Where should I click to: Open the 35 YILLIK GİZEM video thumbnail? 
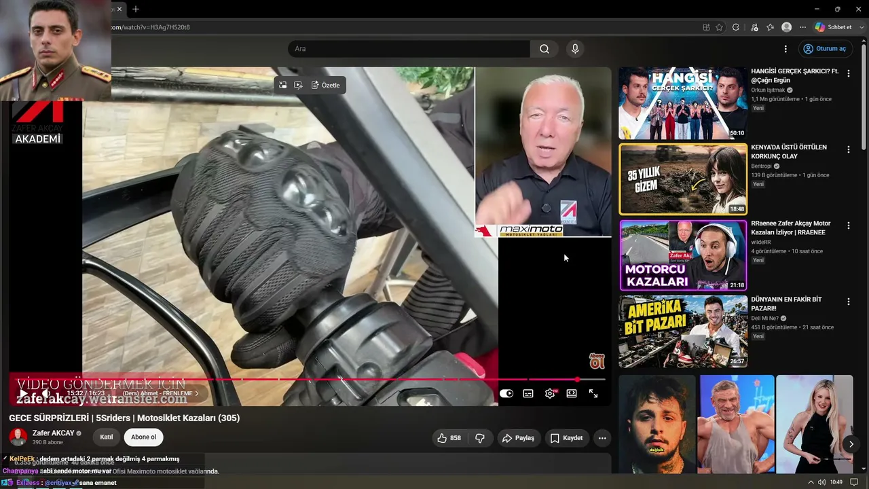point(683,179)
